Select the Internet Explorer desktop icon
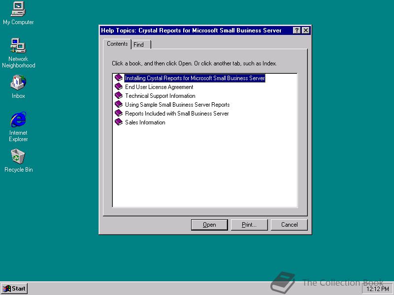Screen dimensions: 394x295 click(x=18, y=127)
